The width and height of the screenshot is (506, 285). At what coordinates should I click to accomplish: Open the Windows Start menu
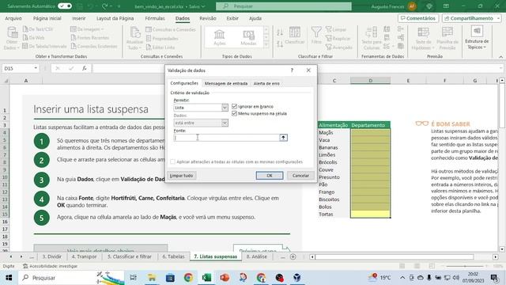[x=9, y=278]
